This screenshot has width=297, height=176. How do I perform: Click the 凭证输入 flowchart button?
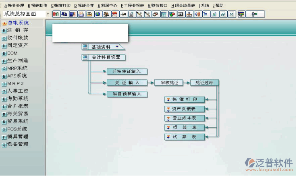(127, 83)
